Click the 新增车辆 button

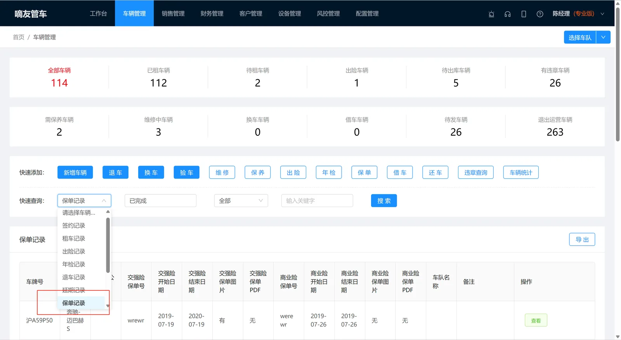pos(75,173)
